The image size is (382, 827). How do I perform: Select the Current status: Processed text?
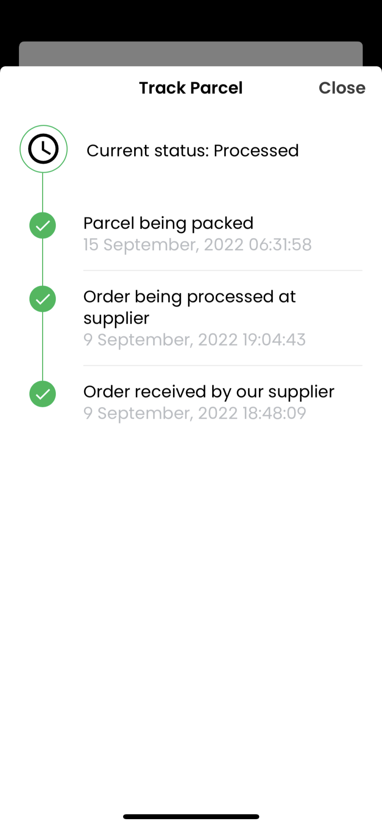(192, 151)
